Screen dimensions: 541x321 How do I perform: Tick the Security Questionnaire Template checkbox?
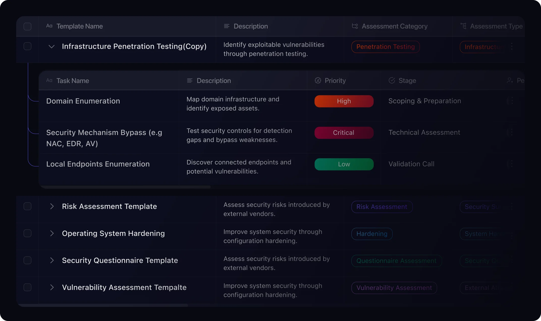click(28, 260)
